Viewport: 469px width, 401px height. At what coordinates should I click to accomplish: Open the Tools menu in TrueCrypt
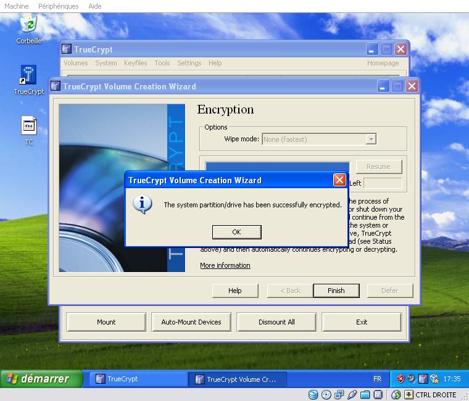click(162, 63)
